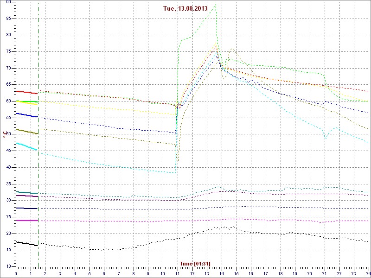Click hour 13 on the time axis
Viewport: 371px width, 278px height.
coord(207,273)
